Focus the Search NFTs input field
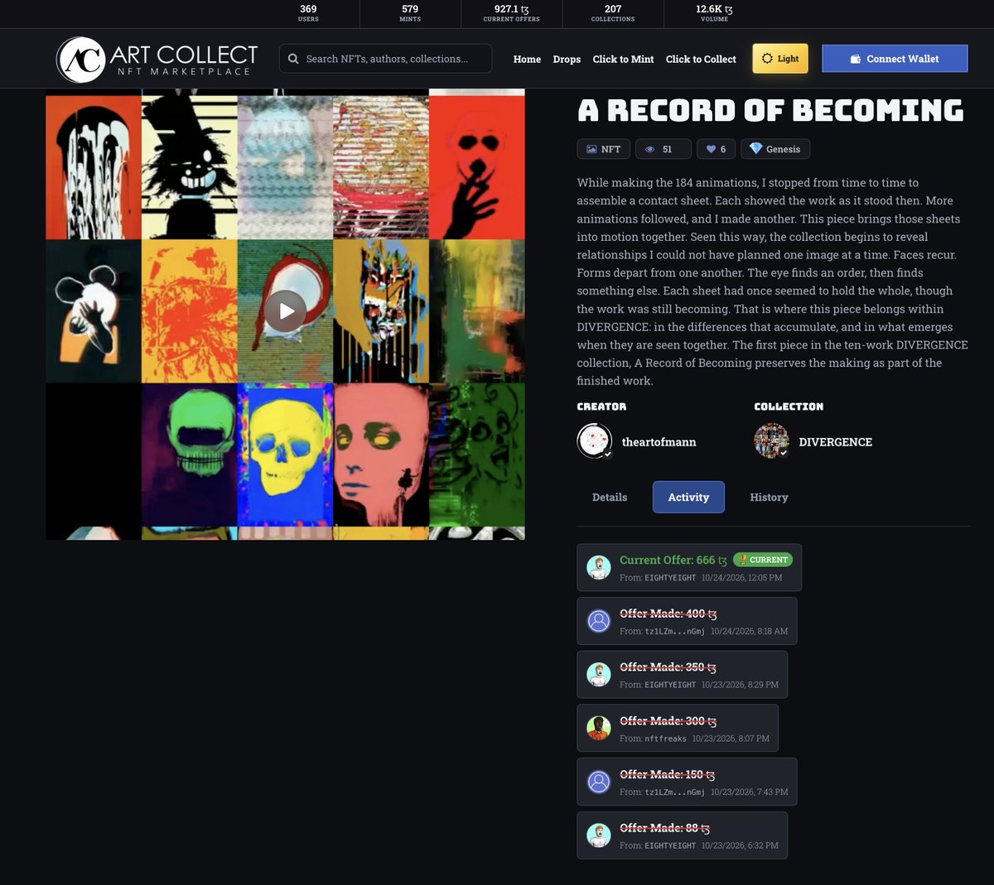 (385, 59)
